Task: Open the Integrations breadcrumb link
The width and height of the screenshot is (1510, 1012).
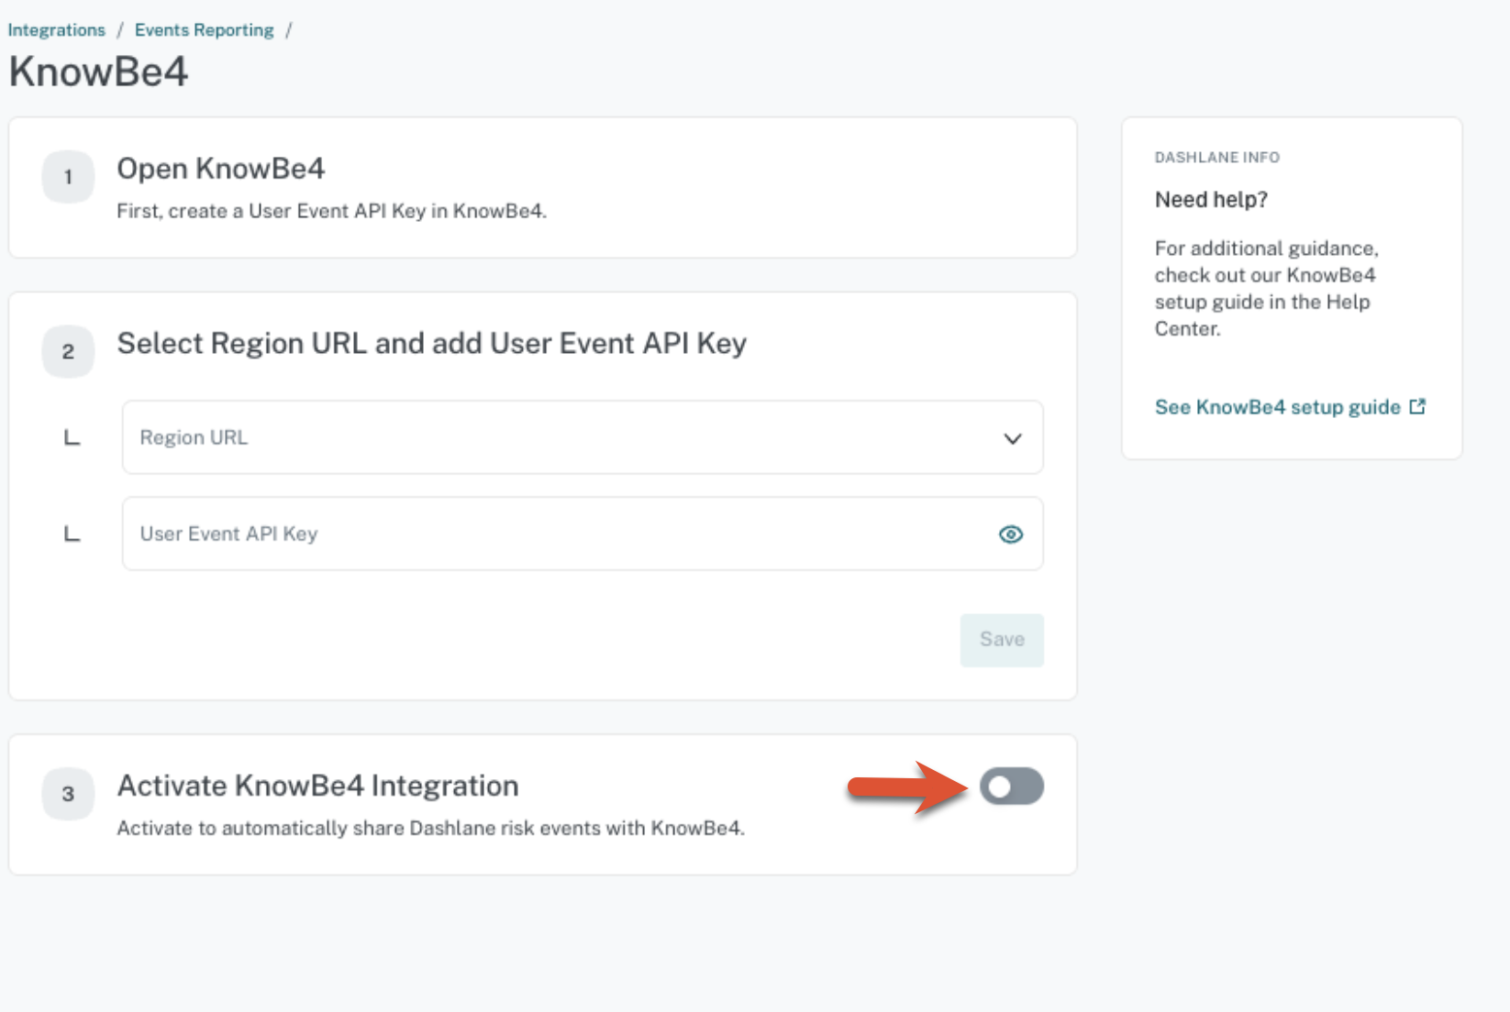Action: pyautogui.click(x=57, y=30)
